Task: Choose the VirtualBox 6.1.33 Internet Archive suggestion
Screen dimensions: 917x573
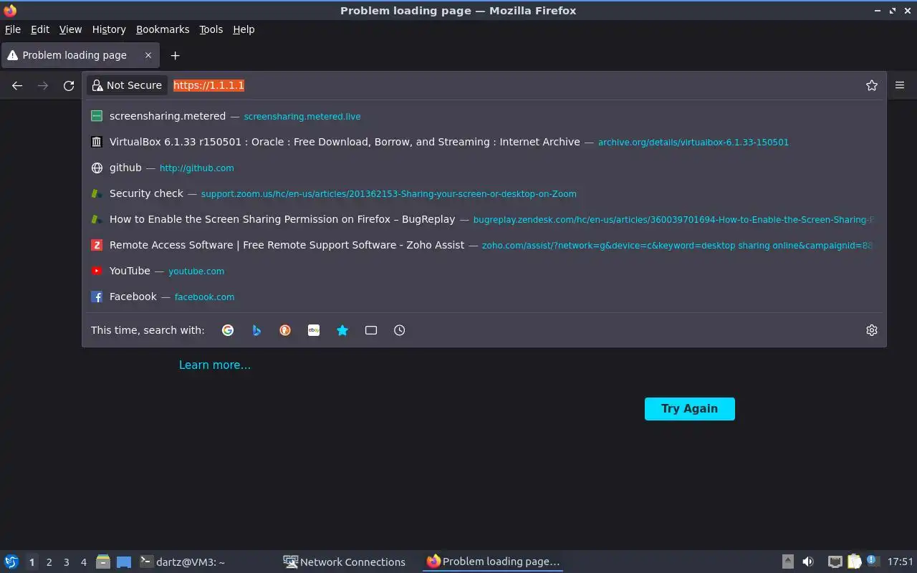Action: click(x=484, y=142)
